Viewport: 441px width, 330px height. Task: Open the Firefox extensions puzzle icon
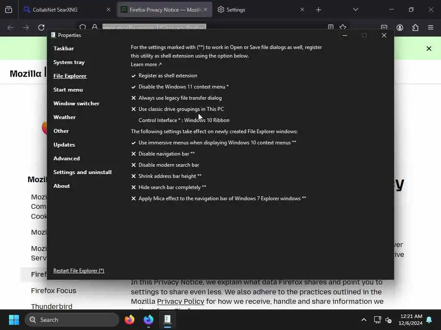[415, 27]
